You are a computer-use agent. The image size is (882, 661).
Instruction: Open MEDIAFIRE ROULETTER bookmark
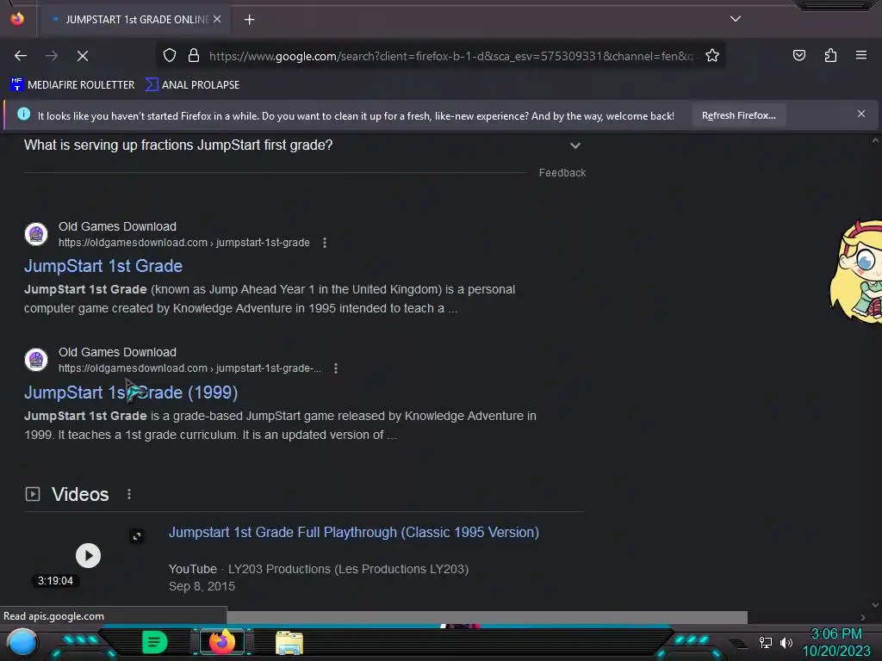point(72,85)
